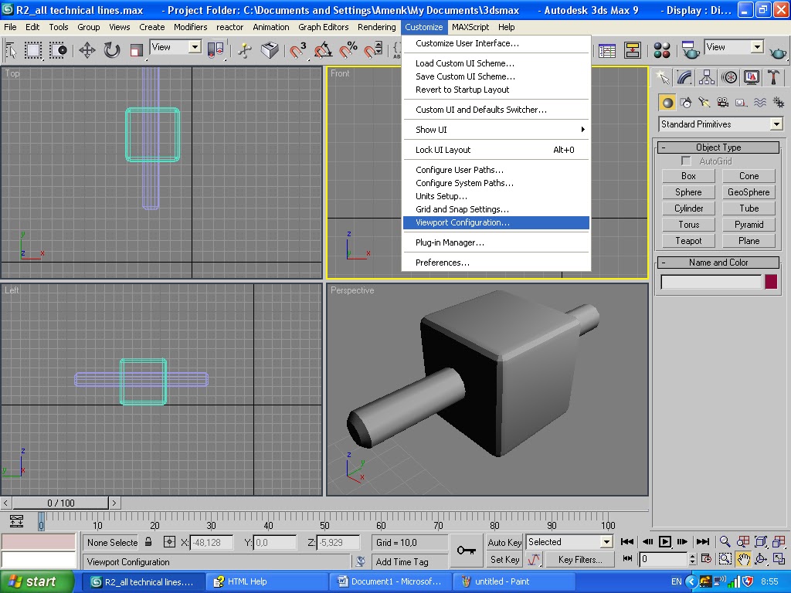Collapse the Object Type rollout
791x593 pixels.
pos(718,147)
